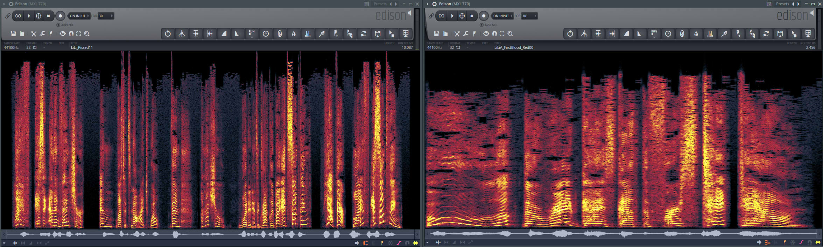
Task: Toggle the Append option in left Edison
Action: (58, 25)
